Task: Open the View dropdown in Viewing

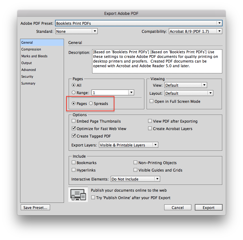Action: pos(186,85)
